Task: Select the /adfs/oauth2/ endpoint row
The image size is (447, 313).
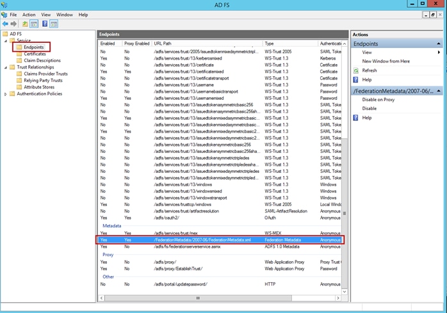Action: point(220,218)
